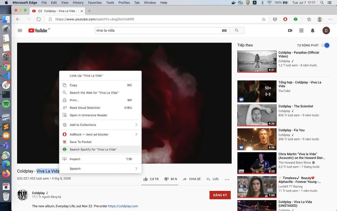Open Slack from the Dock
The height and width of the screenshot is (211, 337).
[6, 85]
